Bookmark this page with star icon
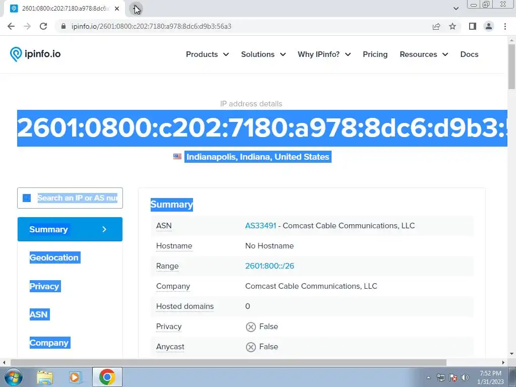Viewport: 516px width, 387px height. (x=453, y=26)
